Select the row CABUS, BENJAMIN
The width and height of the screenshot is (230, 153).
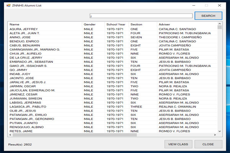[x=113, y=46]
